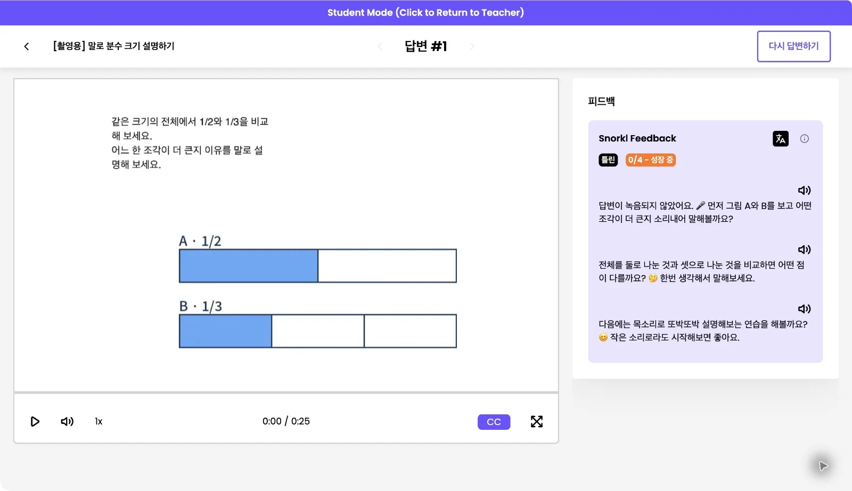Go to previous response arrow beside 답변 #1
The width and height of the screenshot is (852, 491).
pyautogui.click(x=380, y=46)
